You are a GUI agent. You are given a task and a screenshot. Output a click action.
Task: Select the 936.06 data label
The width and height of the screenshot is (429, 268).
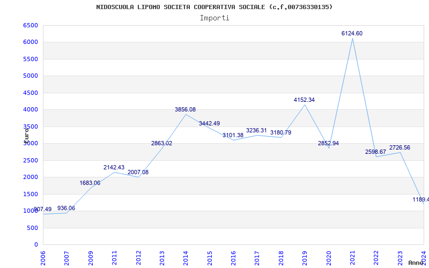(66, 208)
